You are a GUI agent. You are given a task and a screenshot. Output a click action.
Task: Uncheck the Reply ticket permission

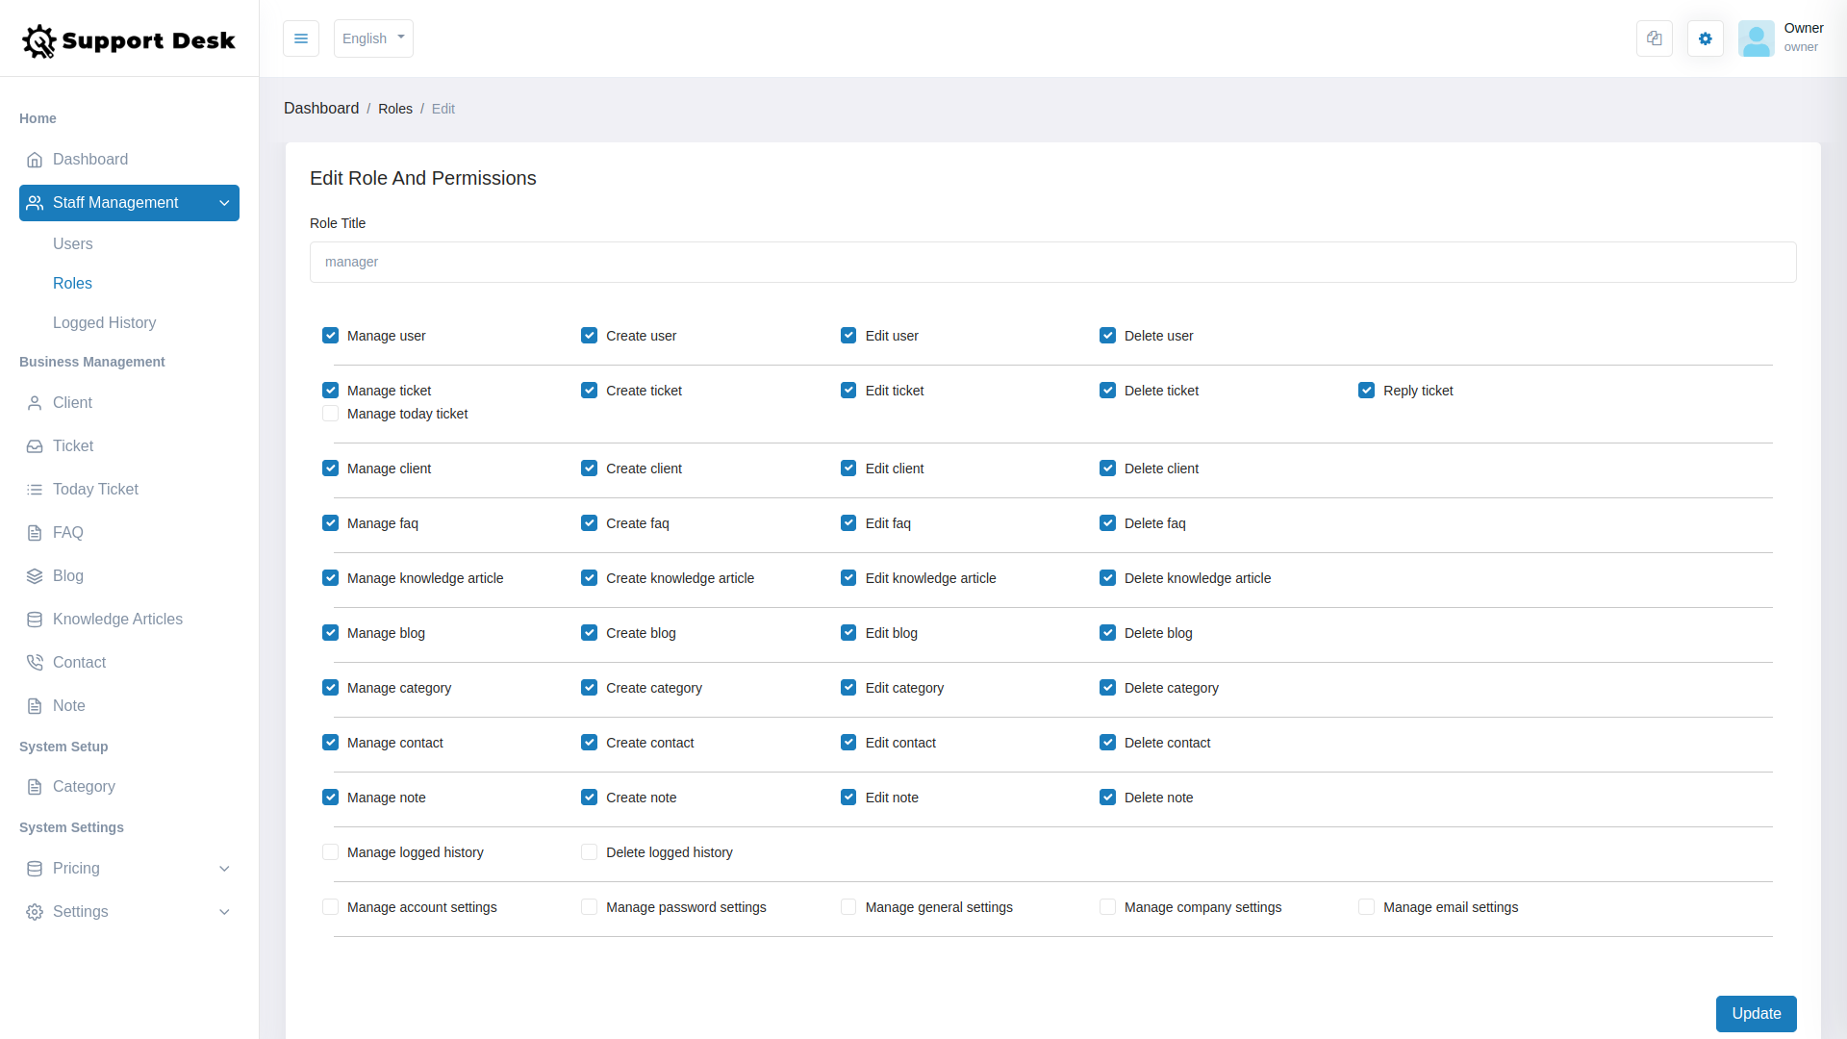point(1367,390)
